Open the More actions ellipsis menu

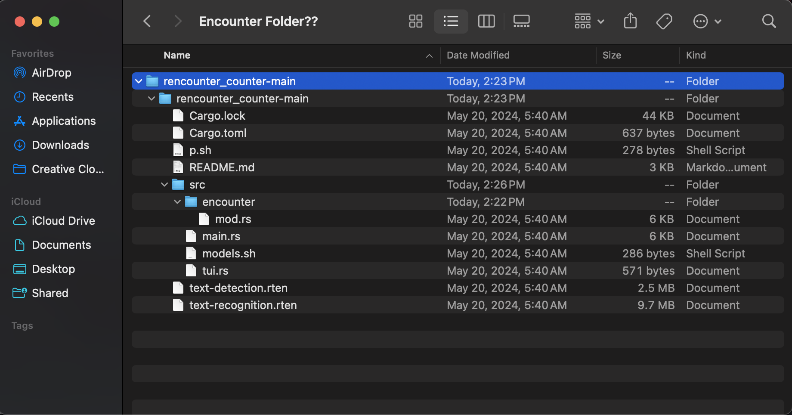(x=707, y=21)
